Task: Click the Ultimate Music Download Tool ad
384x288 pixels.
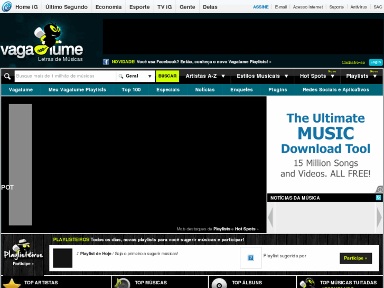Action: point(325,145)
